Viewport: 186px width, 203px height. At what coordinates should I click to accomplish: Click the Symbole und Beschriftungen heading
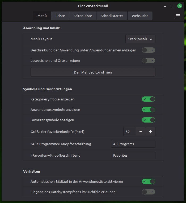point(48,89)
